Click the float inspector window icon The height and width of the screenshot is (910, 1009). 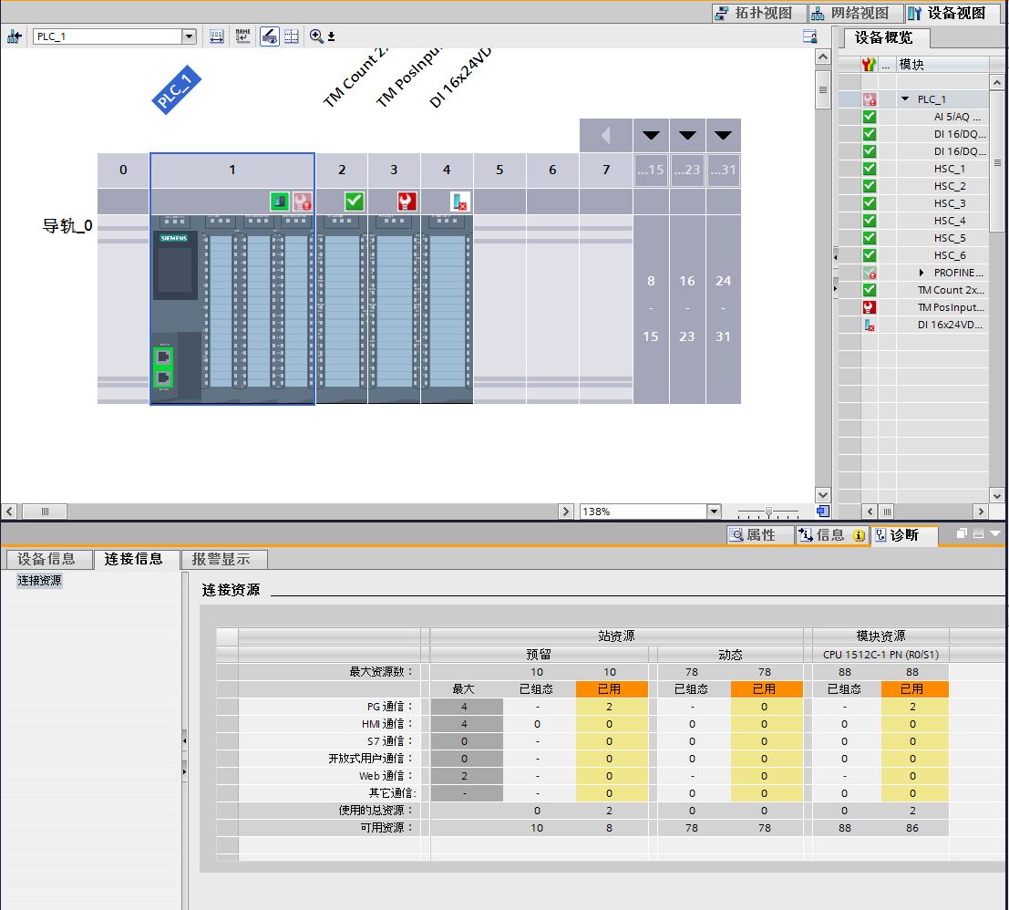(x=962, y=533)
